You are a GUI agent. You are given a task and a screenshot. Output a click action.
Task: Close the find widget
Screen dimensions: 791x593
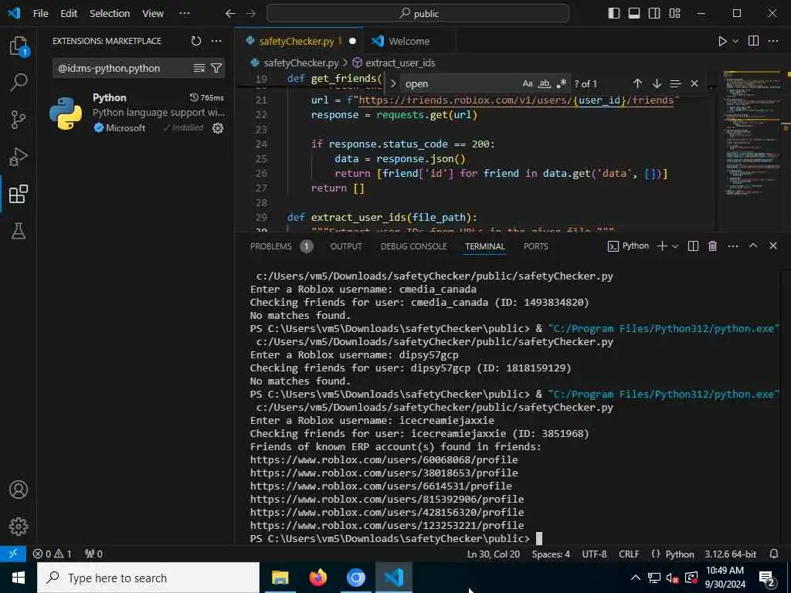pyautogui.click(x=694, y=83)
